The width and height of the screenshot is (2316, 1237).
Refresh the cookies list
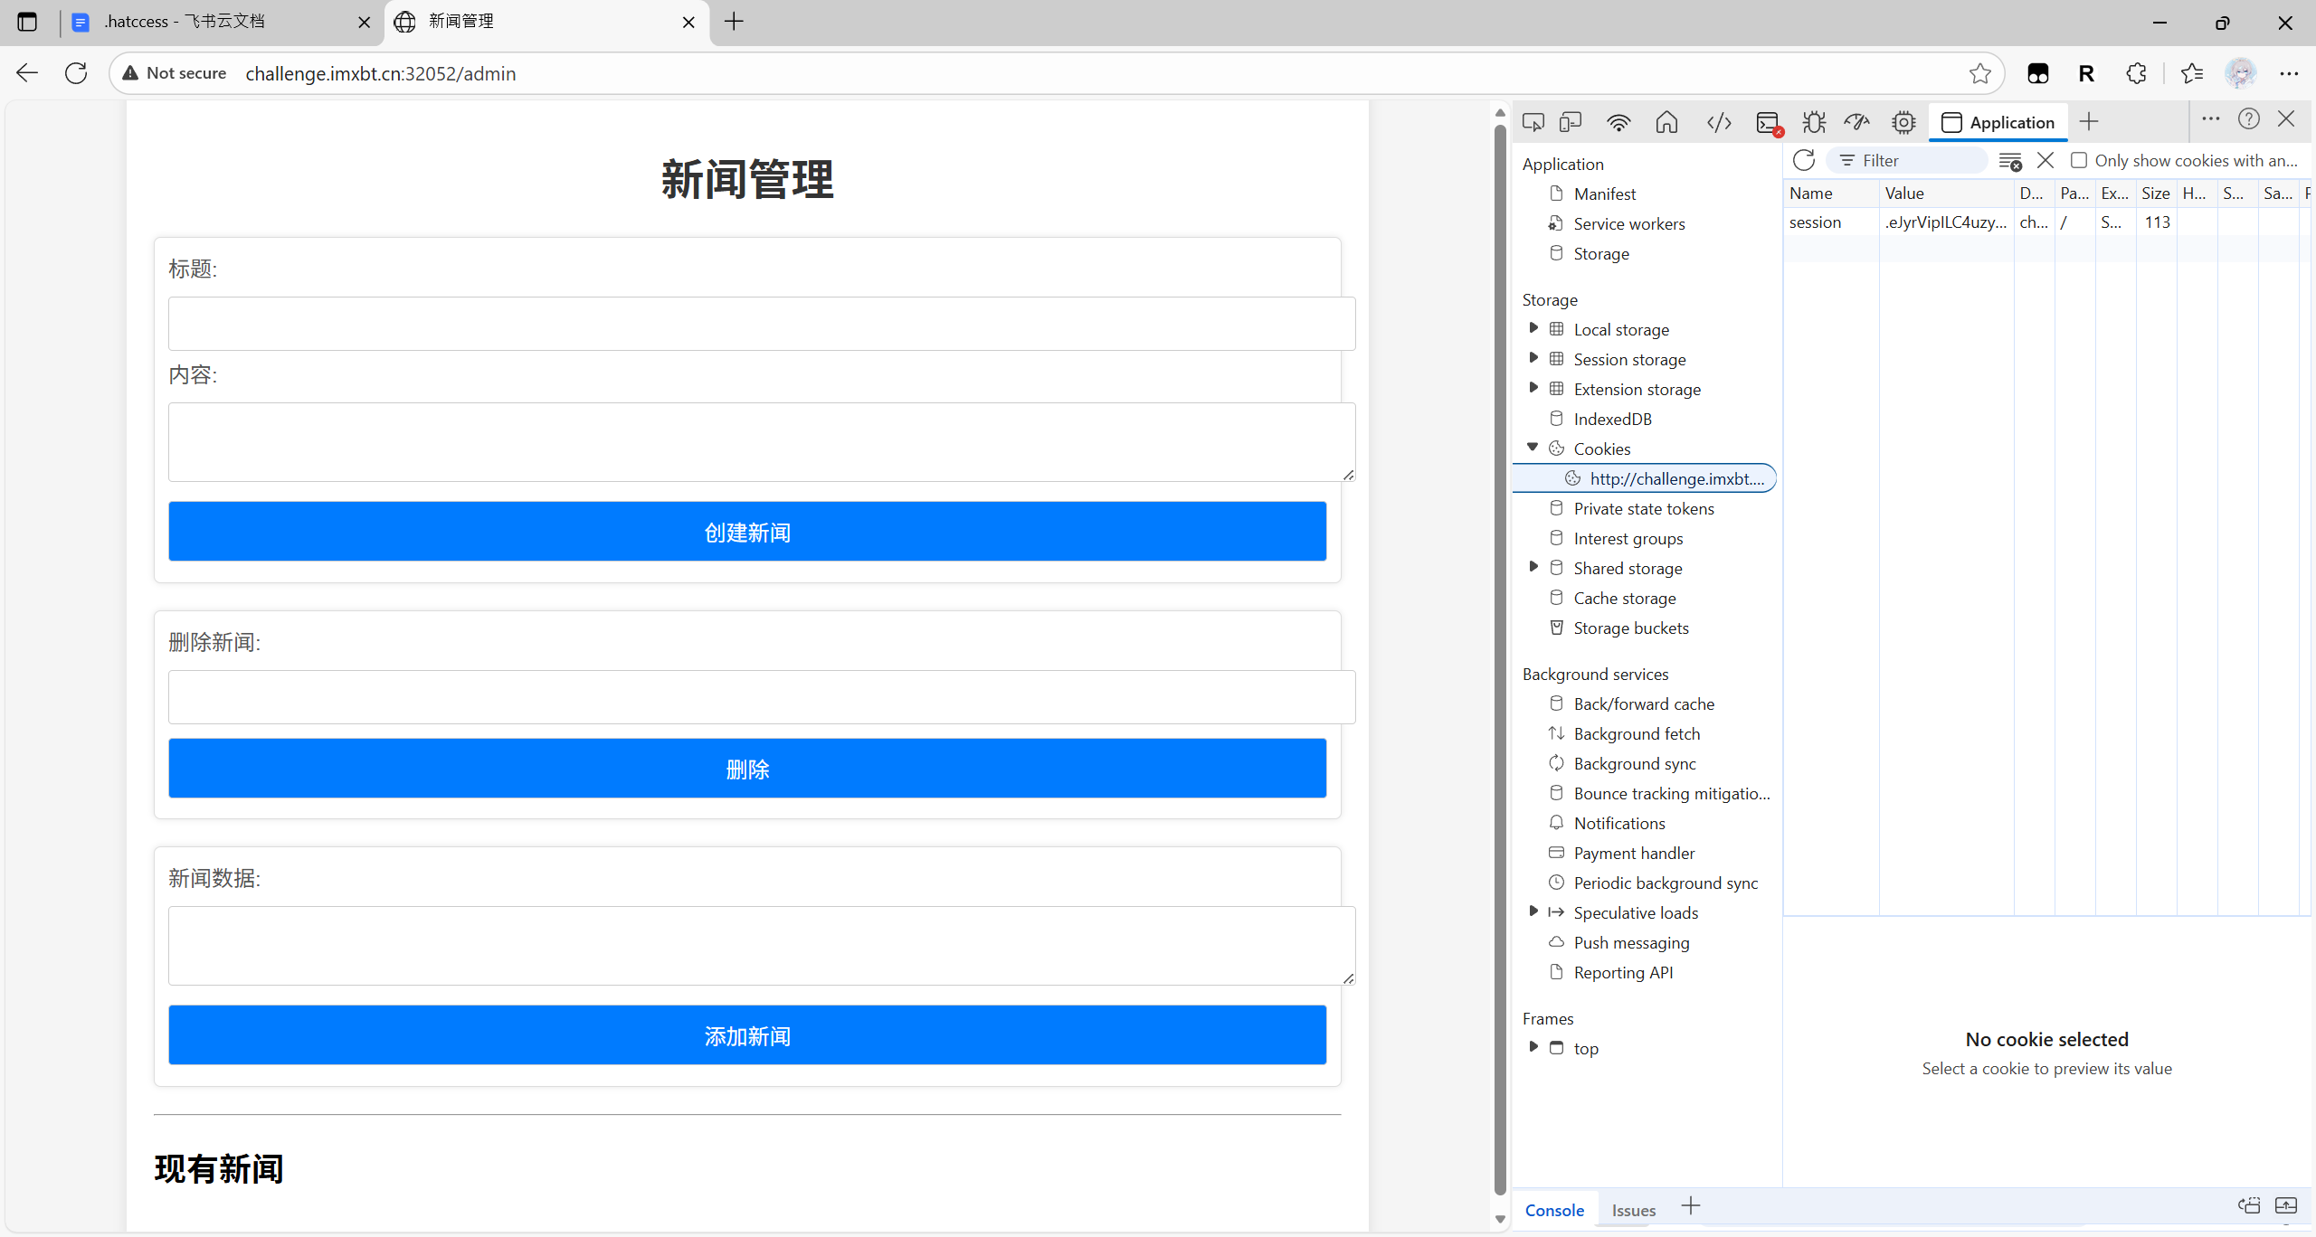(x=1802, y=160)
